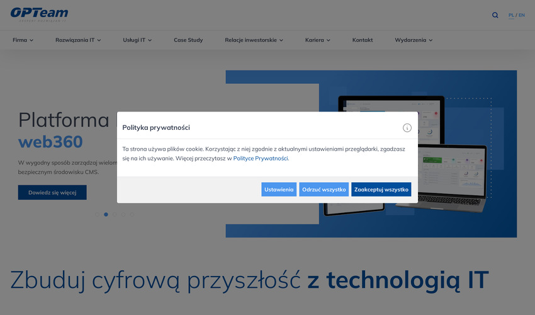Select the fifth carousel slide dot
The image size is (535, 315).
[x=132, y=215]
